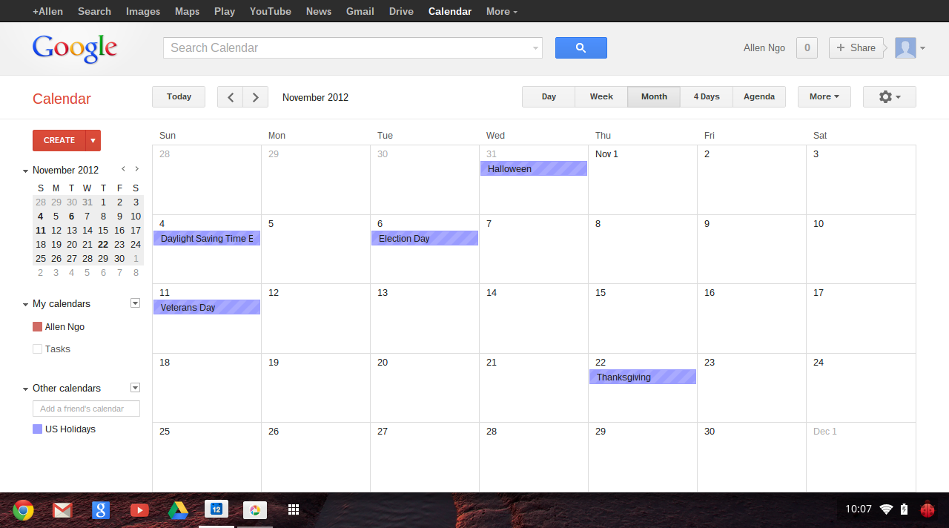The height and width of the screenshot is (528, 949).
Task: Expand the More menu in top bar
Action: click(502, 11)
